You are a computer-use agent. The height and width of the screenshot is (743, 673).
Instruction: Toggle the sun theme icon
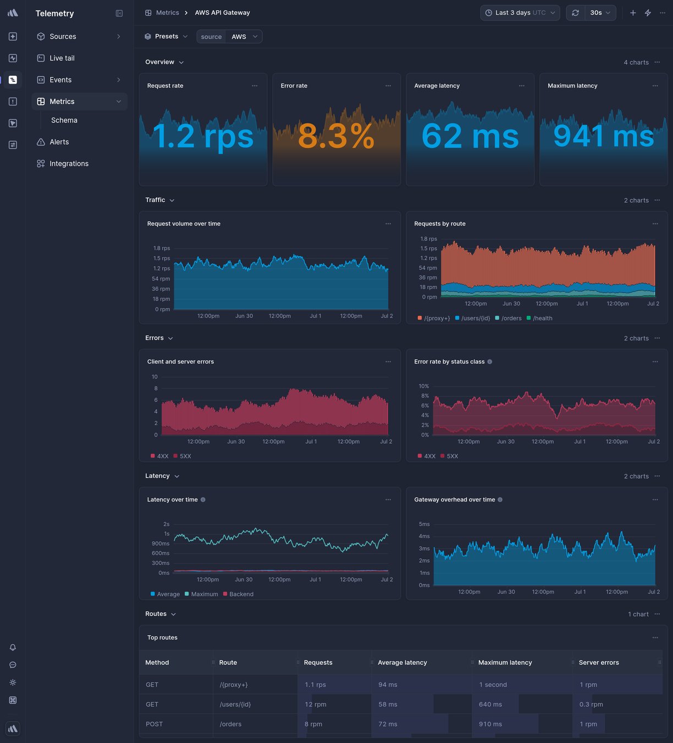[x=13, y=683]
